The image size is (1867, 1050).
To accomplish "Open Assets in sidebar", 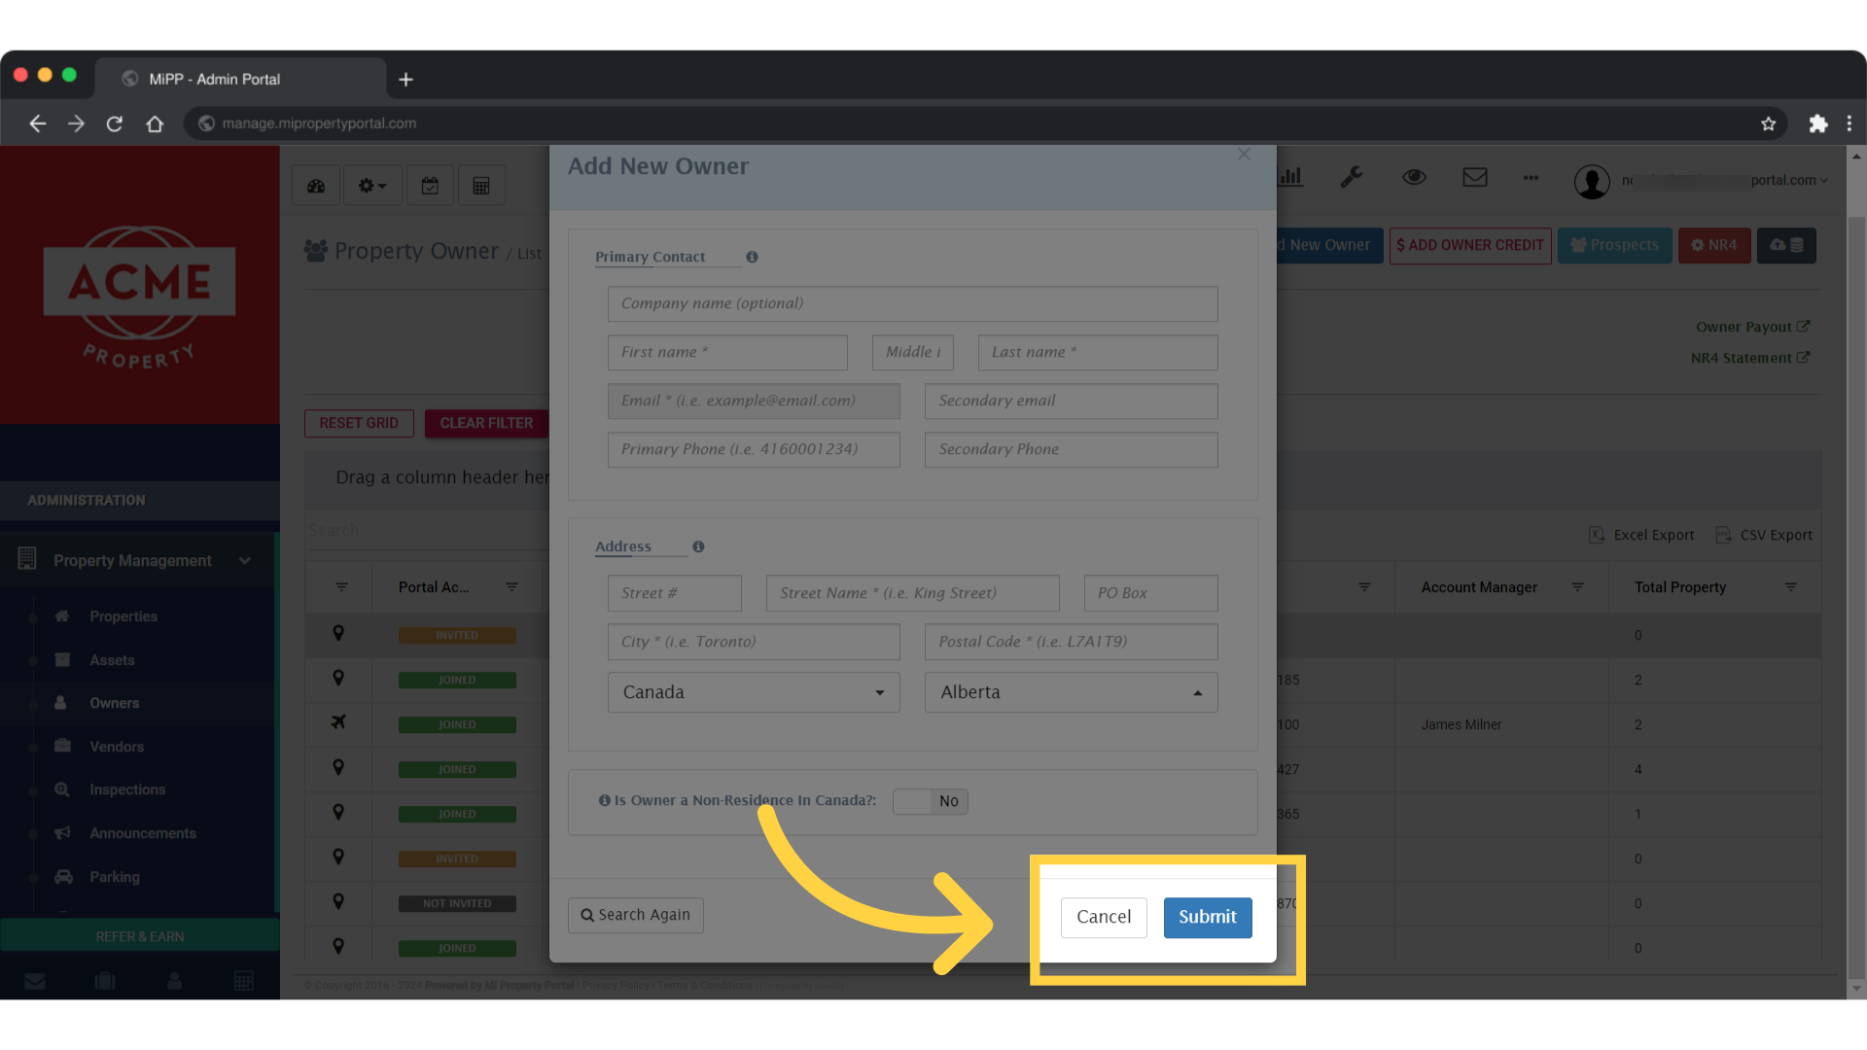I will pyautogui.click(x=112, y=660).
